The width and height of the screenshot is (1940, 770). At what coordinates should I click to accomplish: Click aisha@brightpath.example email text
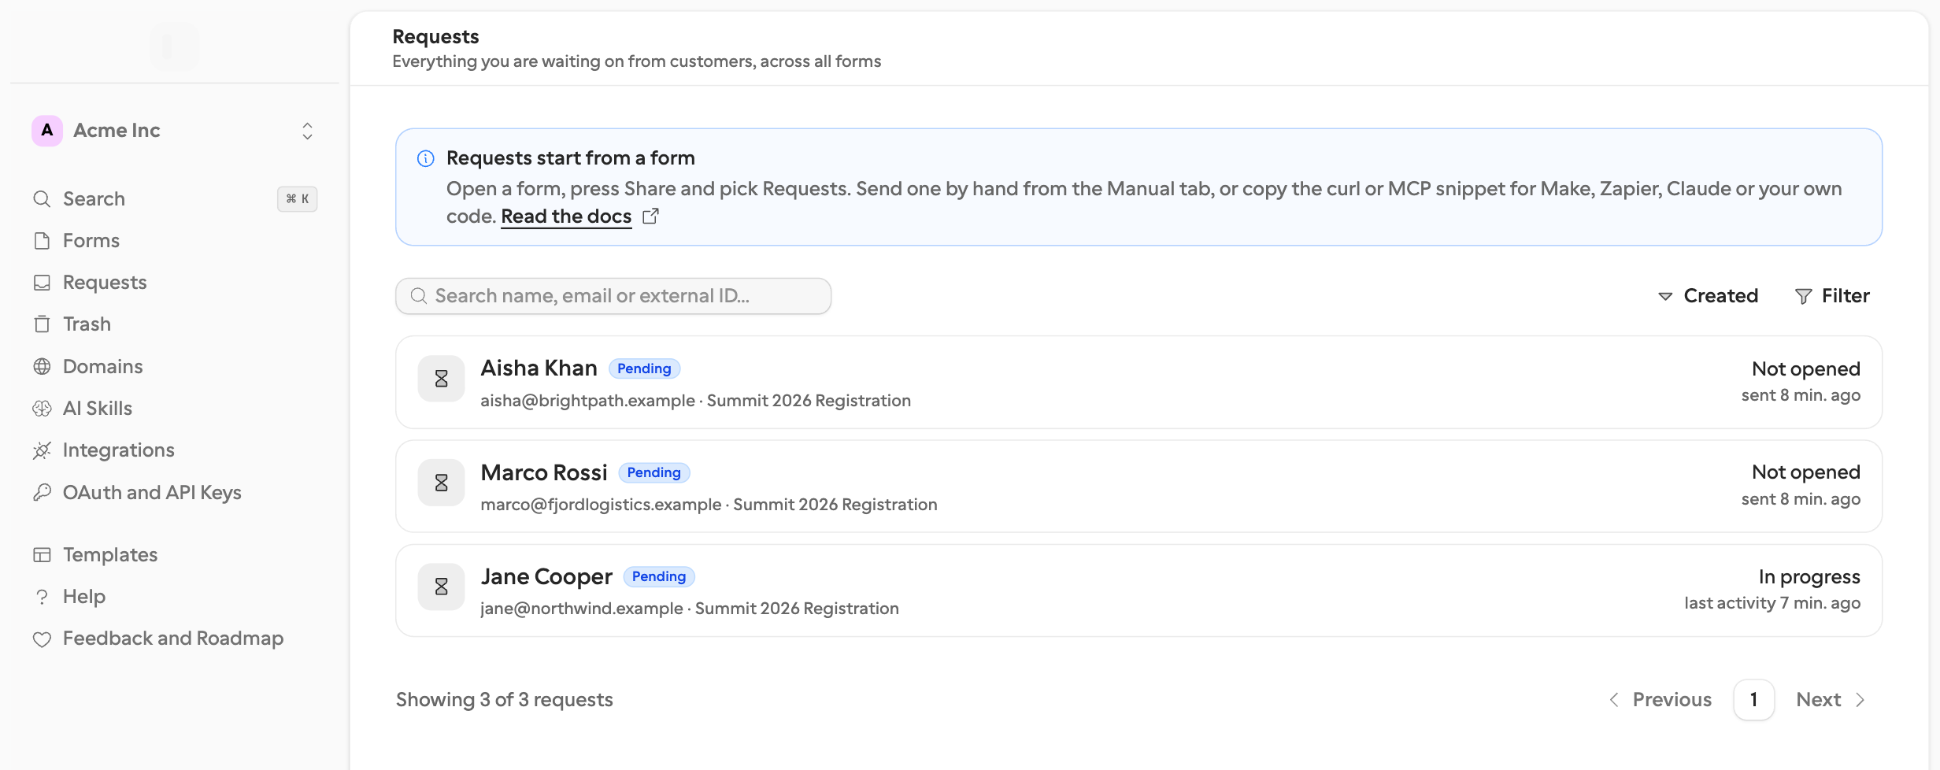point(587,401)
